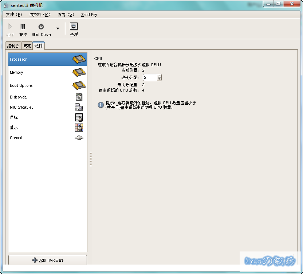Open the Send Key menu

tap(89, 15)
